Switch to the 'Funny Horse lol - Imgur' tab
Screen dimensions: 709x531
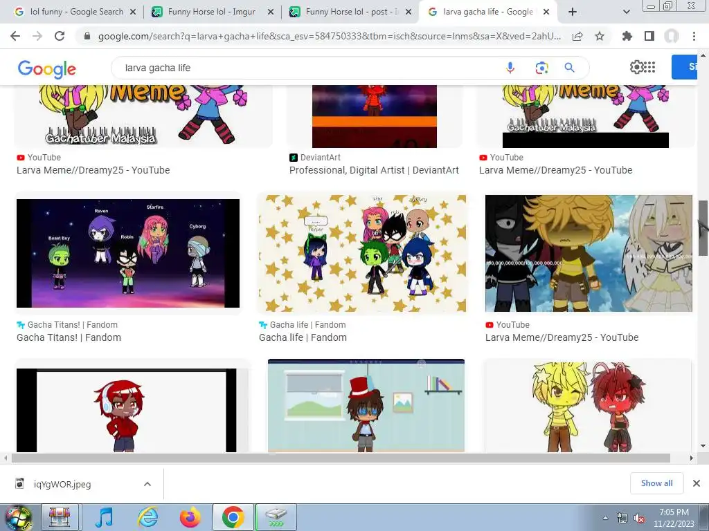tap(211, 12)
